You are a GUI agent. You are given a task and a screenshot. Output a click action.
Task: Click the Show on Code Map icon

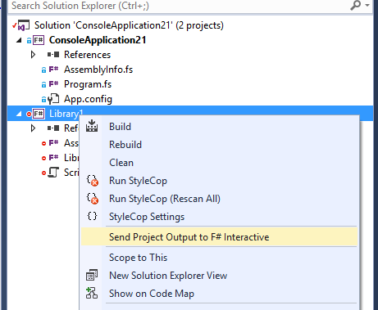tap(92, 293)
